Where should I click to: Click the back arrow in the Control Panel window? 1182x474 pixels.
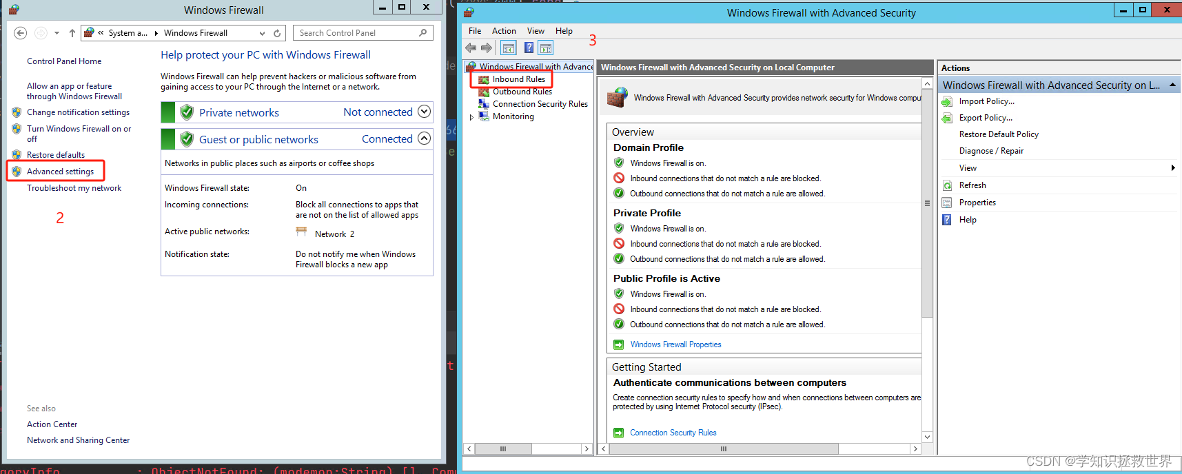[21, 33]
